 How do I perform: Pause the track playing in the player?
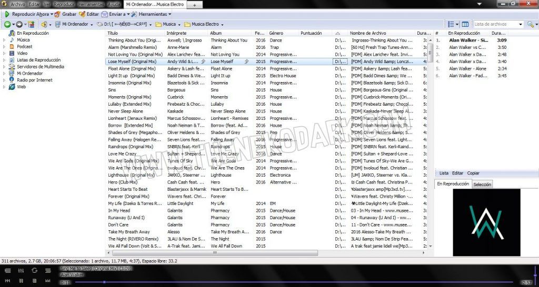pos(21,281)
